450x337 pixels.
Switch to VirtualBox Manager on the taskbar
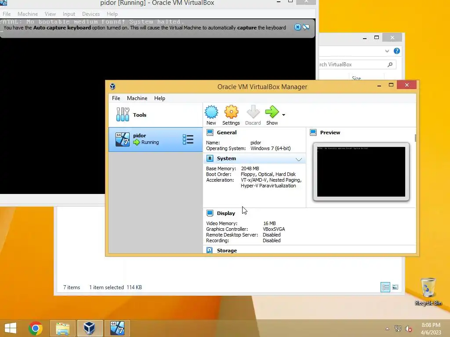90,328
